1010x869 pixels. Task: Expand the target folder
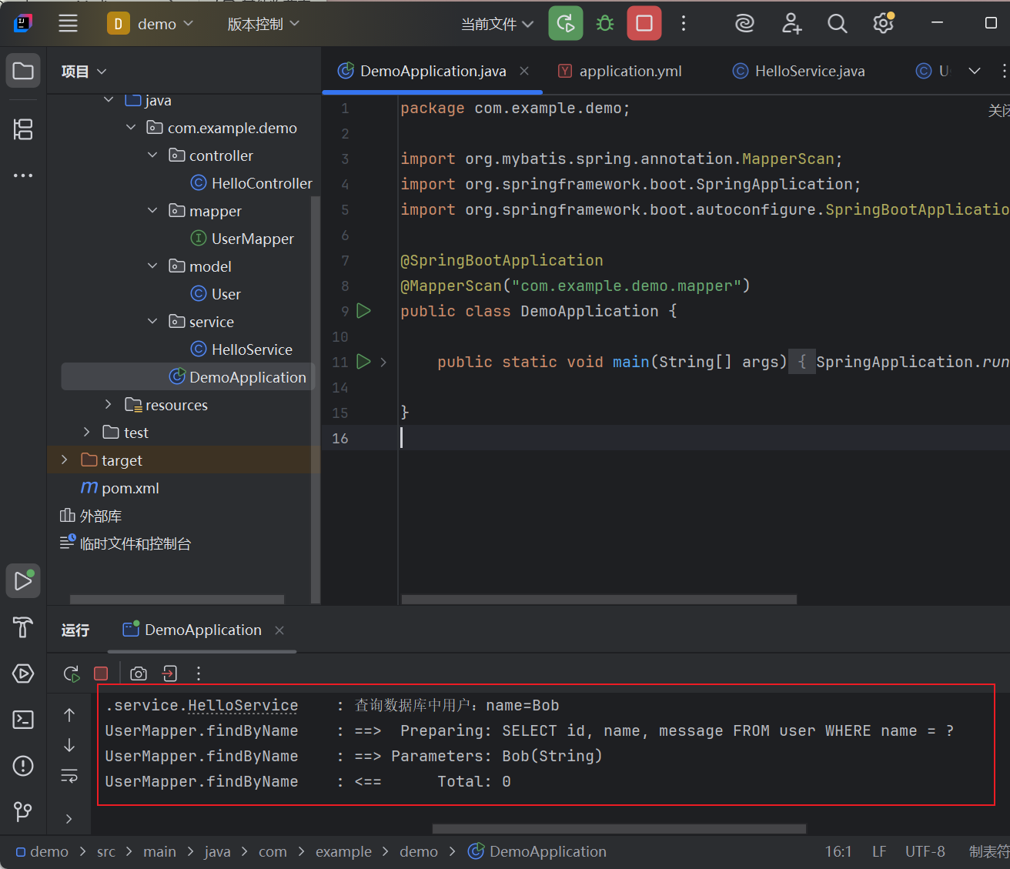point(65,460)
